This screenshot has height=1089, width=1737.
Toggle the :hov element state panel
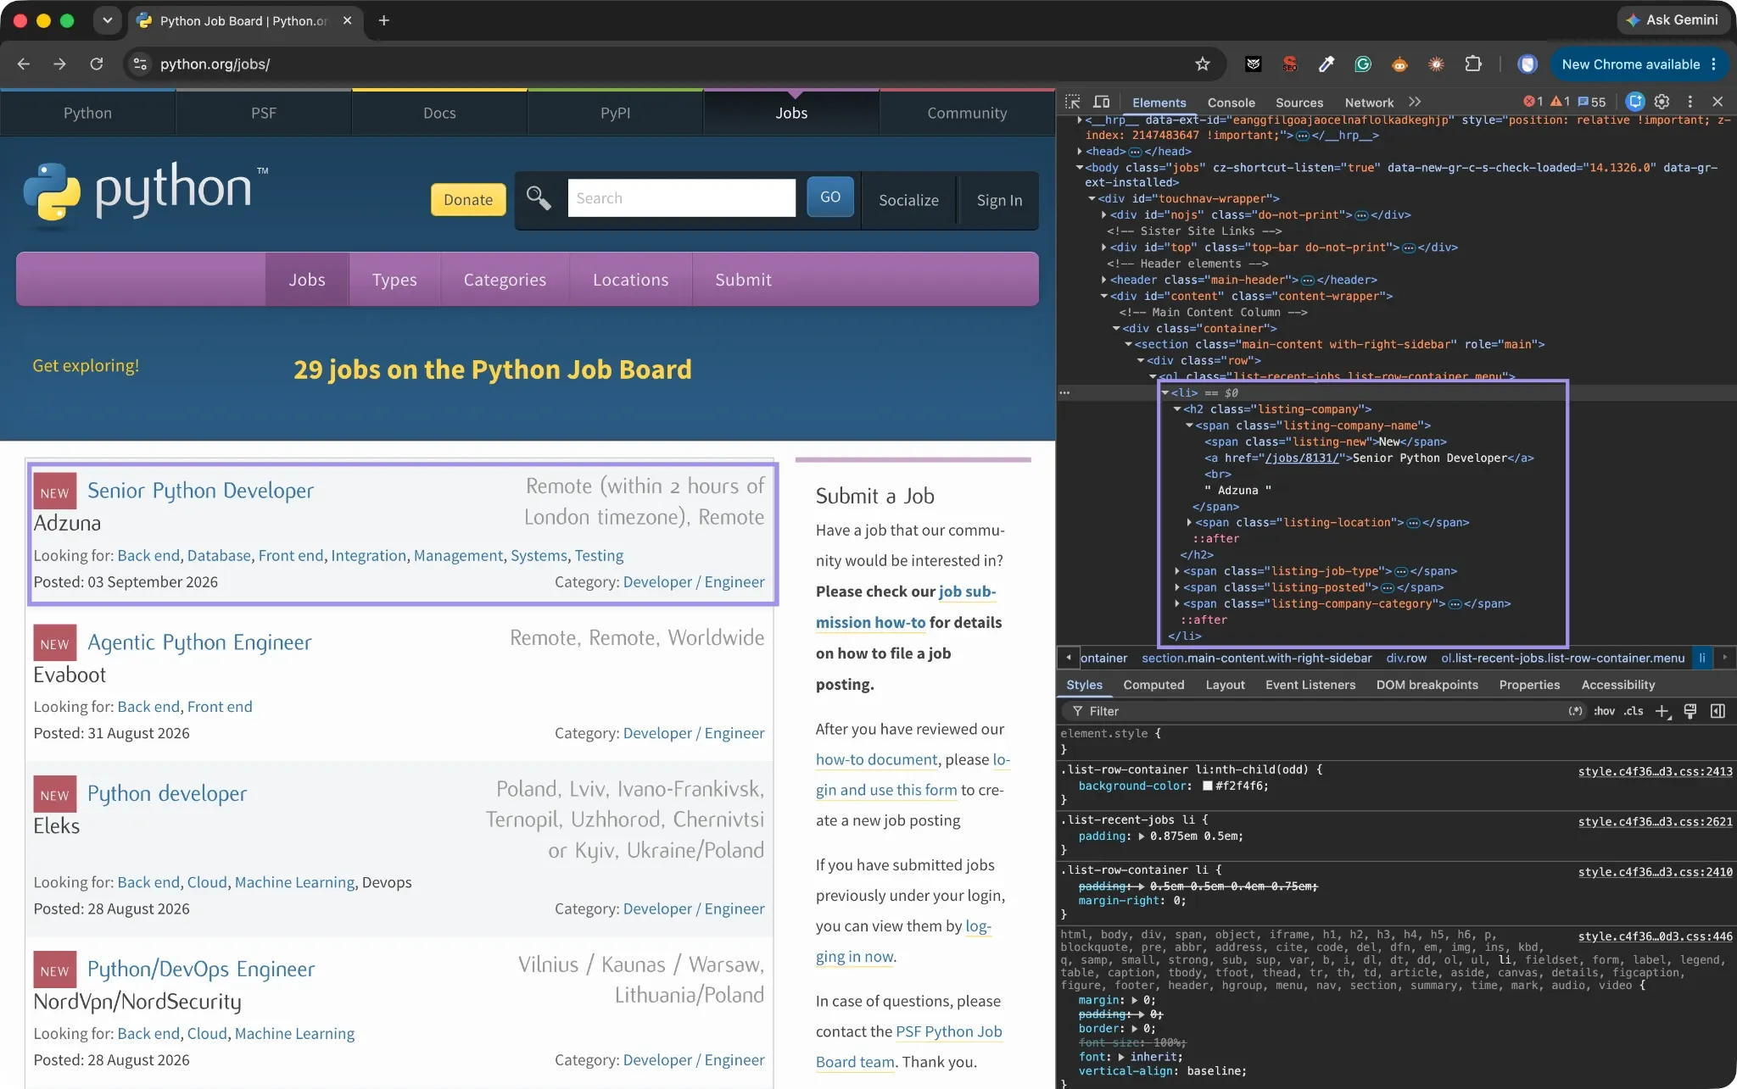click(1604, 711)
